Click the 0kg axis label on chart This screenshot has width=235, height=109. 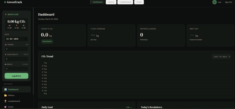click(45, 94)
